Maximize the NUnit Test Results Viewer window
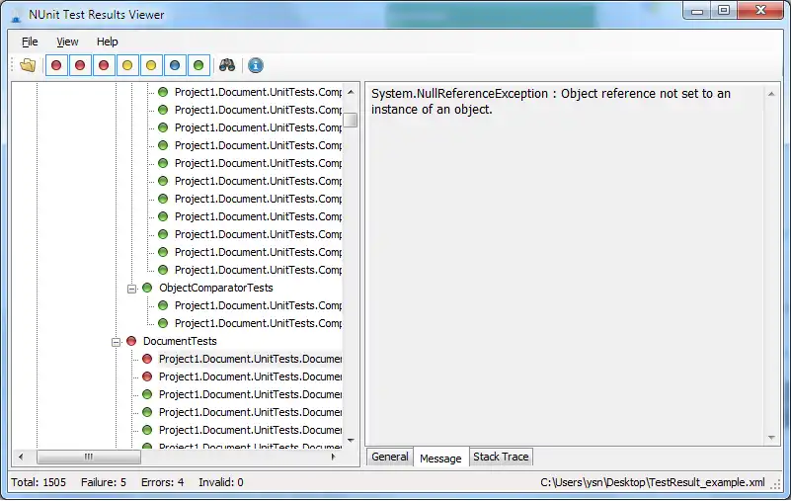Image resolution: width=791 pixels, height=501 pixels. pos(724,10)
